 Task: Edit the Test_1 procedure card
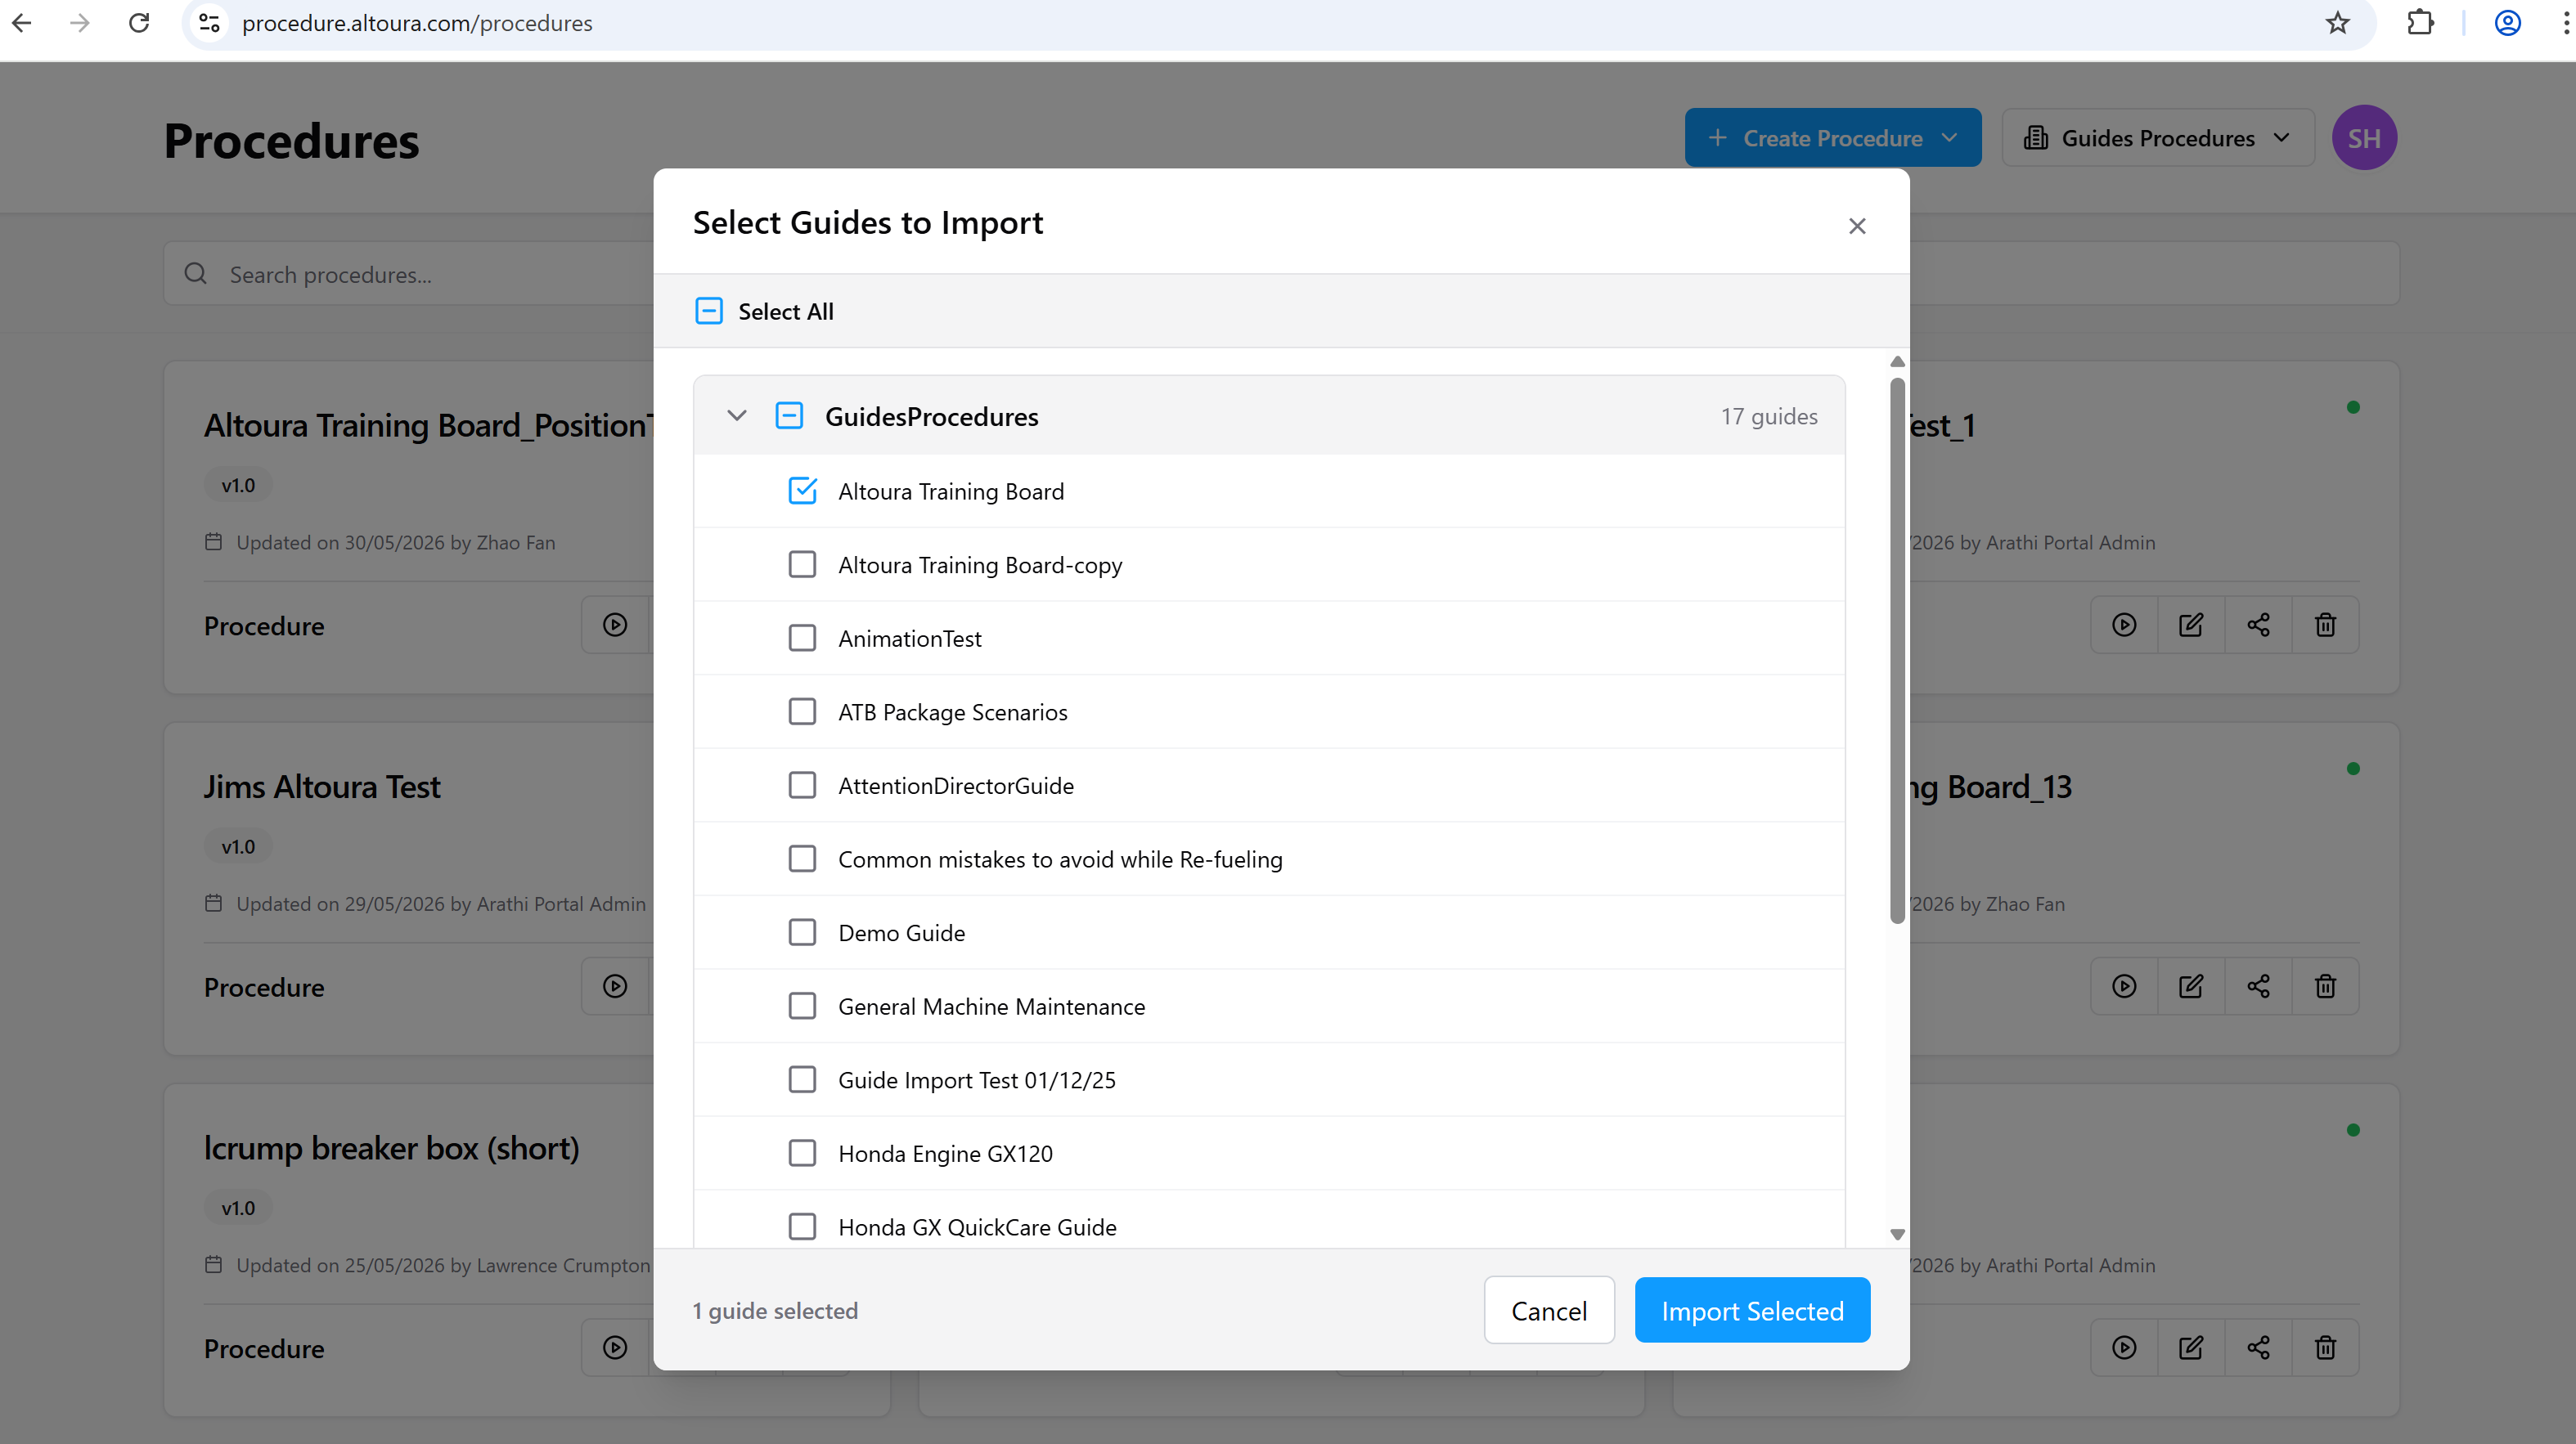point(2191,625)
